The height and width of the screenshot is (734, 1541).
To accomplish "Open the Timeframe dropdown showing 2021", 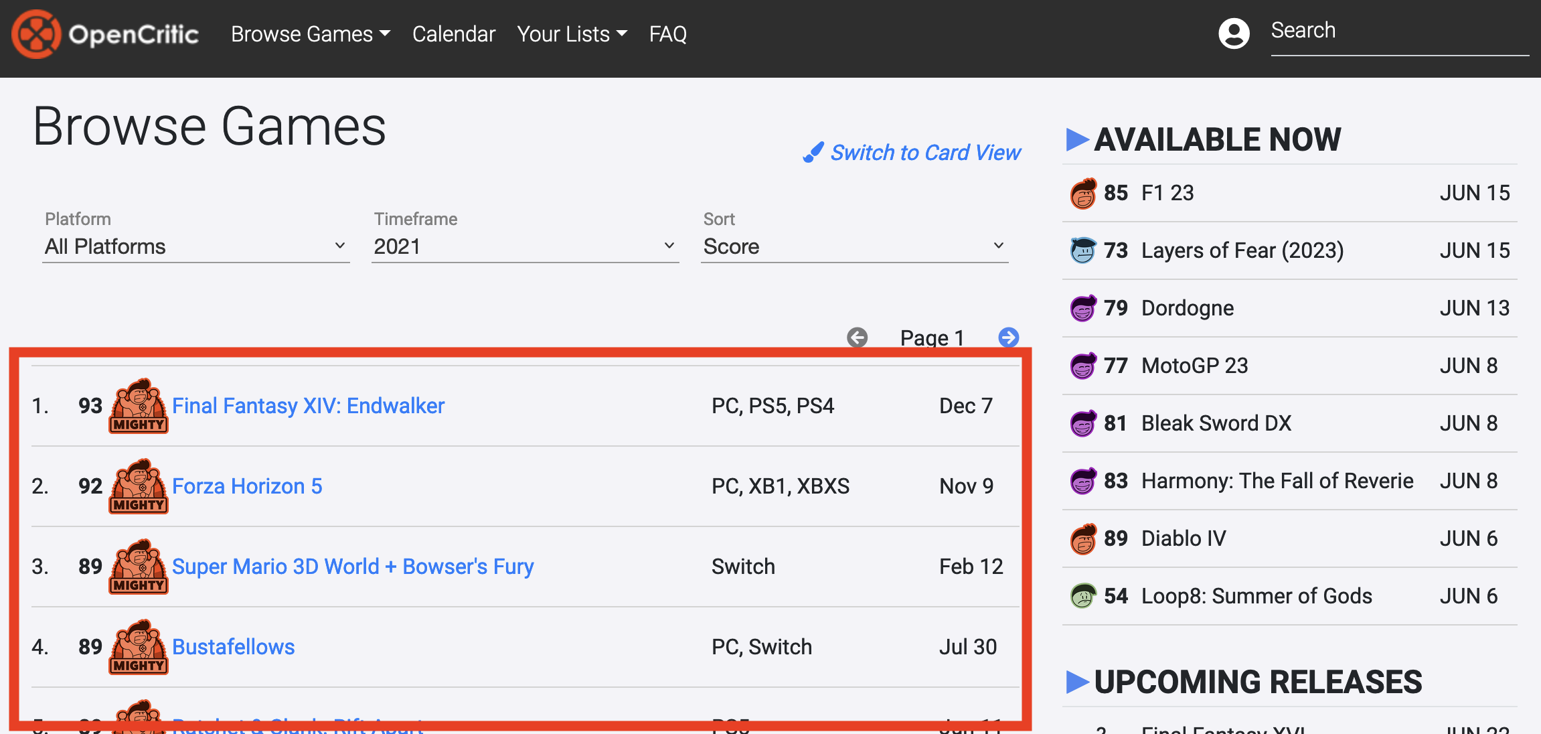I will point(525,246).
